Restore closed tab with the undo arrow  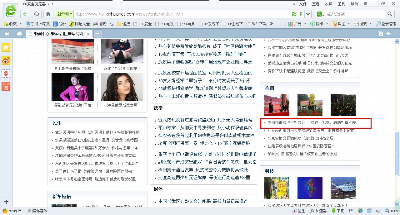[x=389, y=34]
